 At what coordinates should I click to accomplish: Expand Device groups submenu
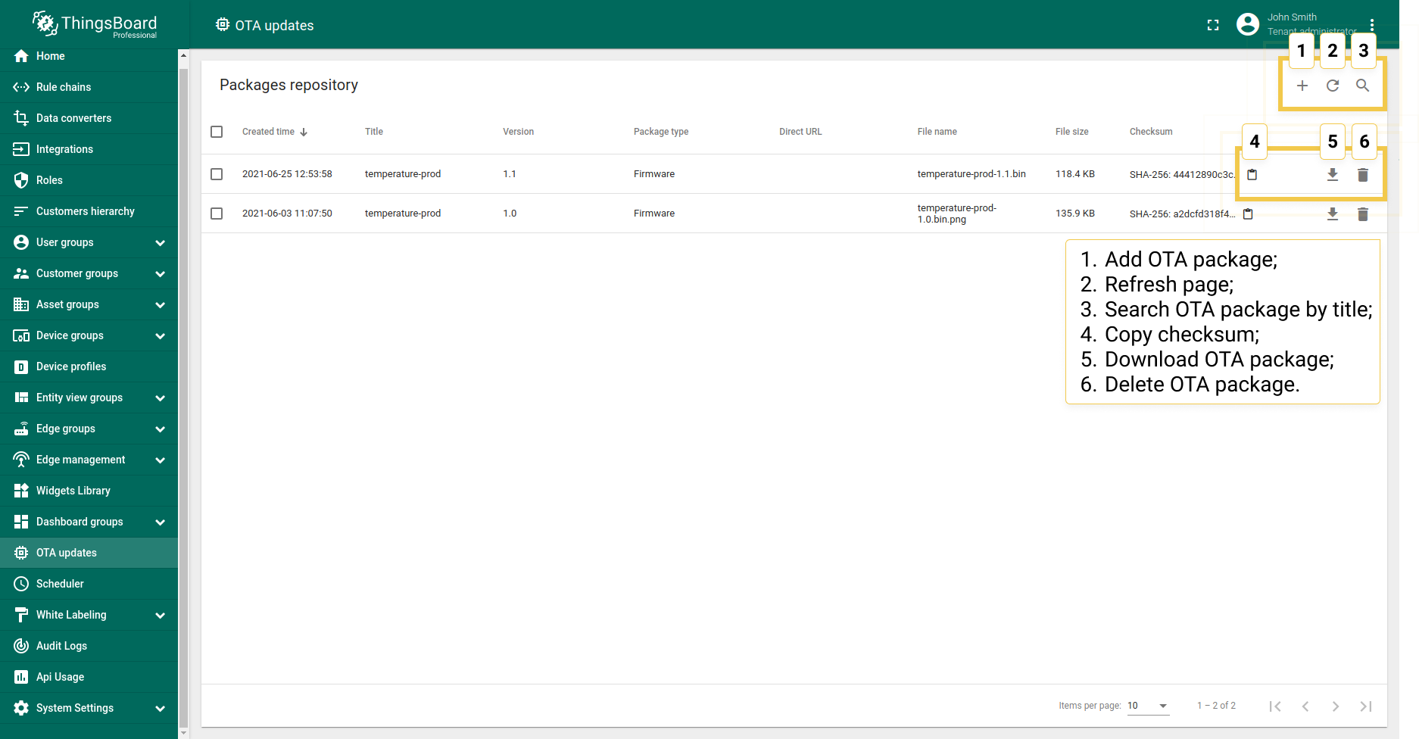point(160,335)
